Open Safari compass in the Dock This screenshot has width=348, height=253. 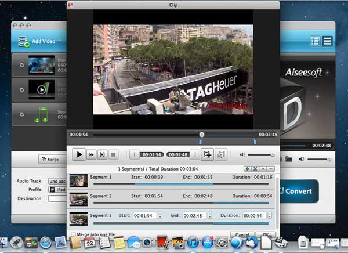[x=46, y=243]
